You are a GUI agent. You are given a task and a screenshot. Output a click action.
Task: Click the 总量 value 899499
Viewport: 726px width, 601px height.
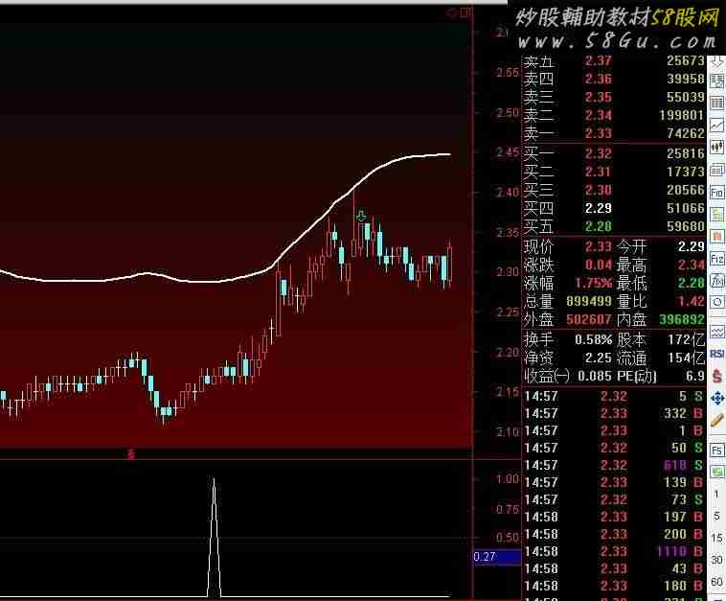589,301
